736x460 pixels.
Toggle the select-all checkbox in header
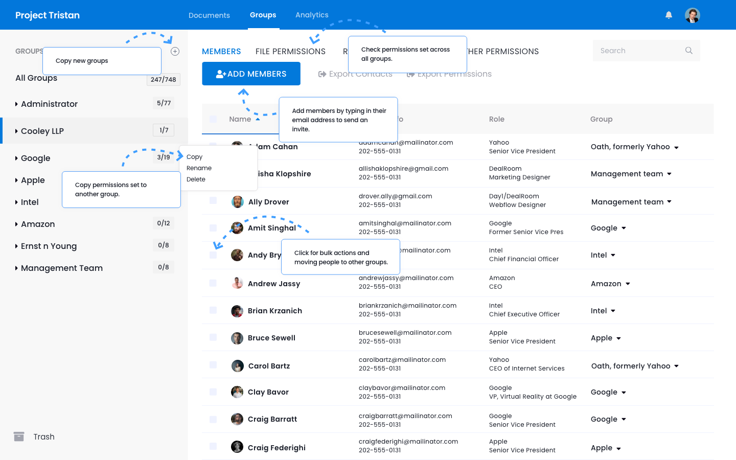click(x=213, y=119)
